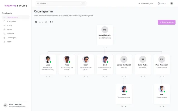
Task: Click Felix's avatar
Action: tap(124, 89)
